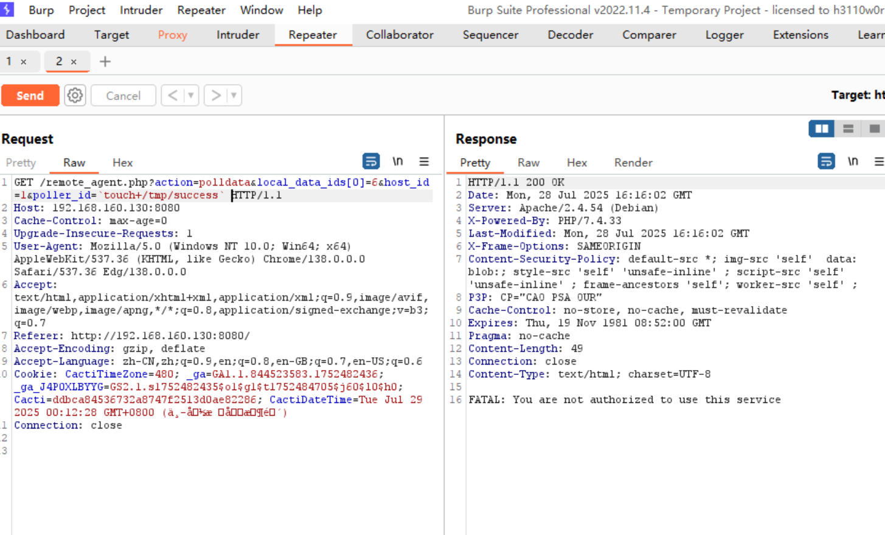The width and height of the screenshot is (885, 535).
Task: Open the Repeater menu in menu bar
Action: coord(201,10)
